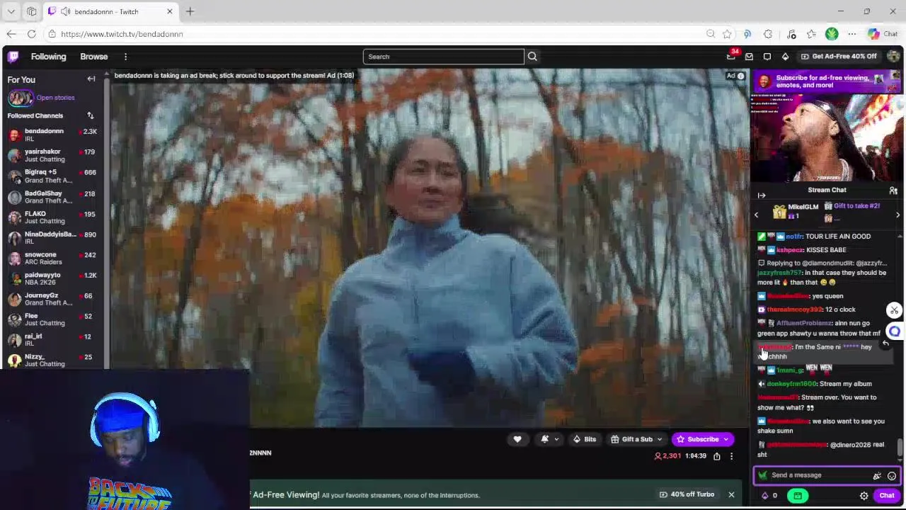Click 40% off Turbo button
The height and width of the screenshot is (510, 906).
[x=687, y=494]
